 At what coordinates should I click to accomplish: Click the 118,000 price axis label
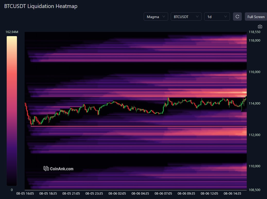click(254, 41)
